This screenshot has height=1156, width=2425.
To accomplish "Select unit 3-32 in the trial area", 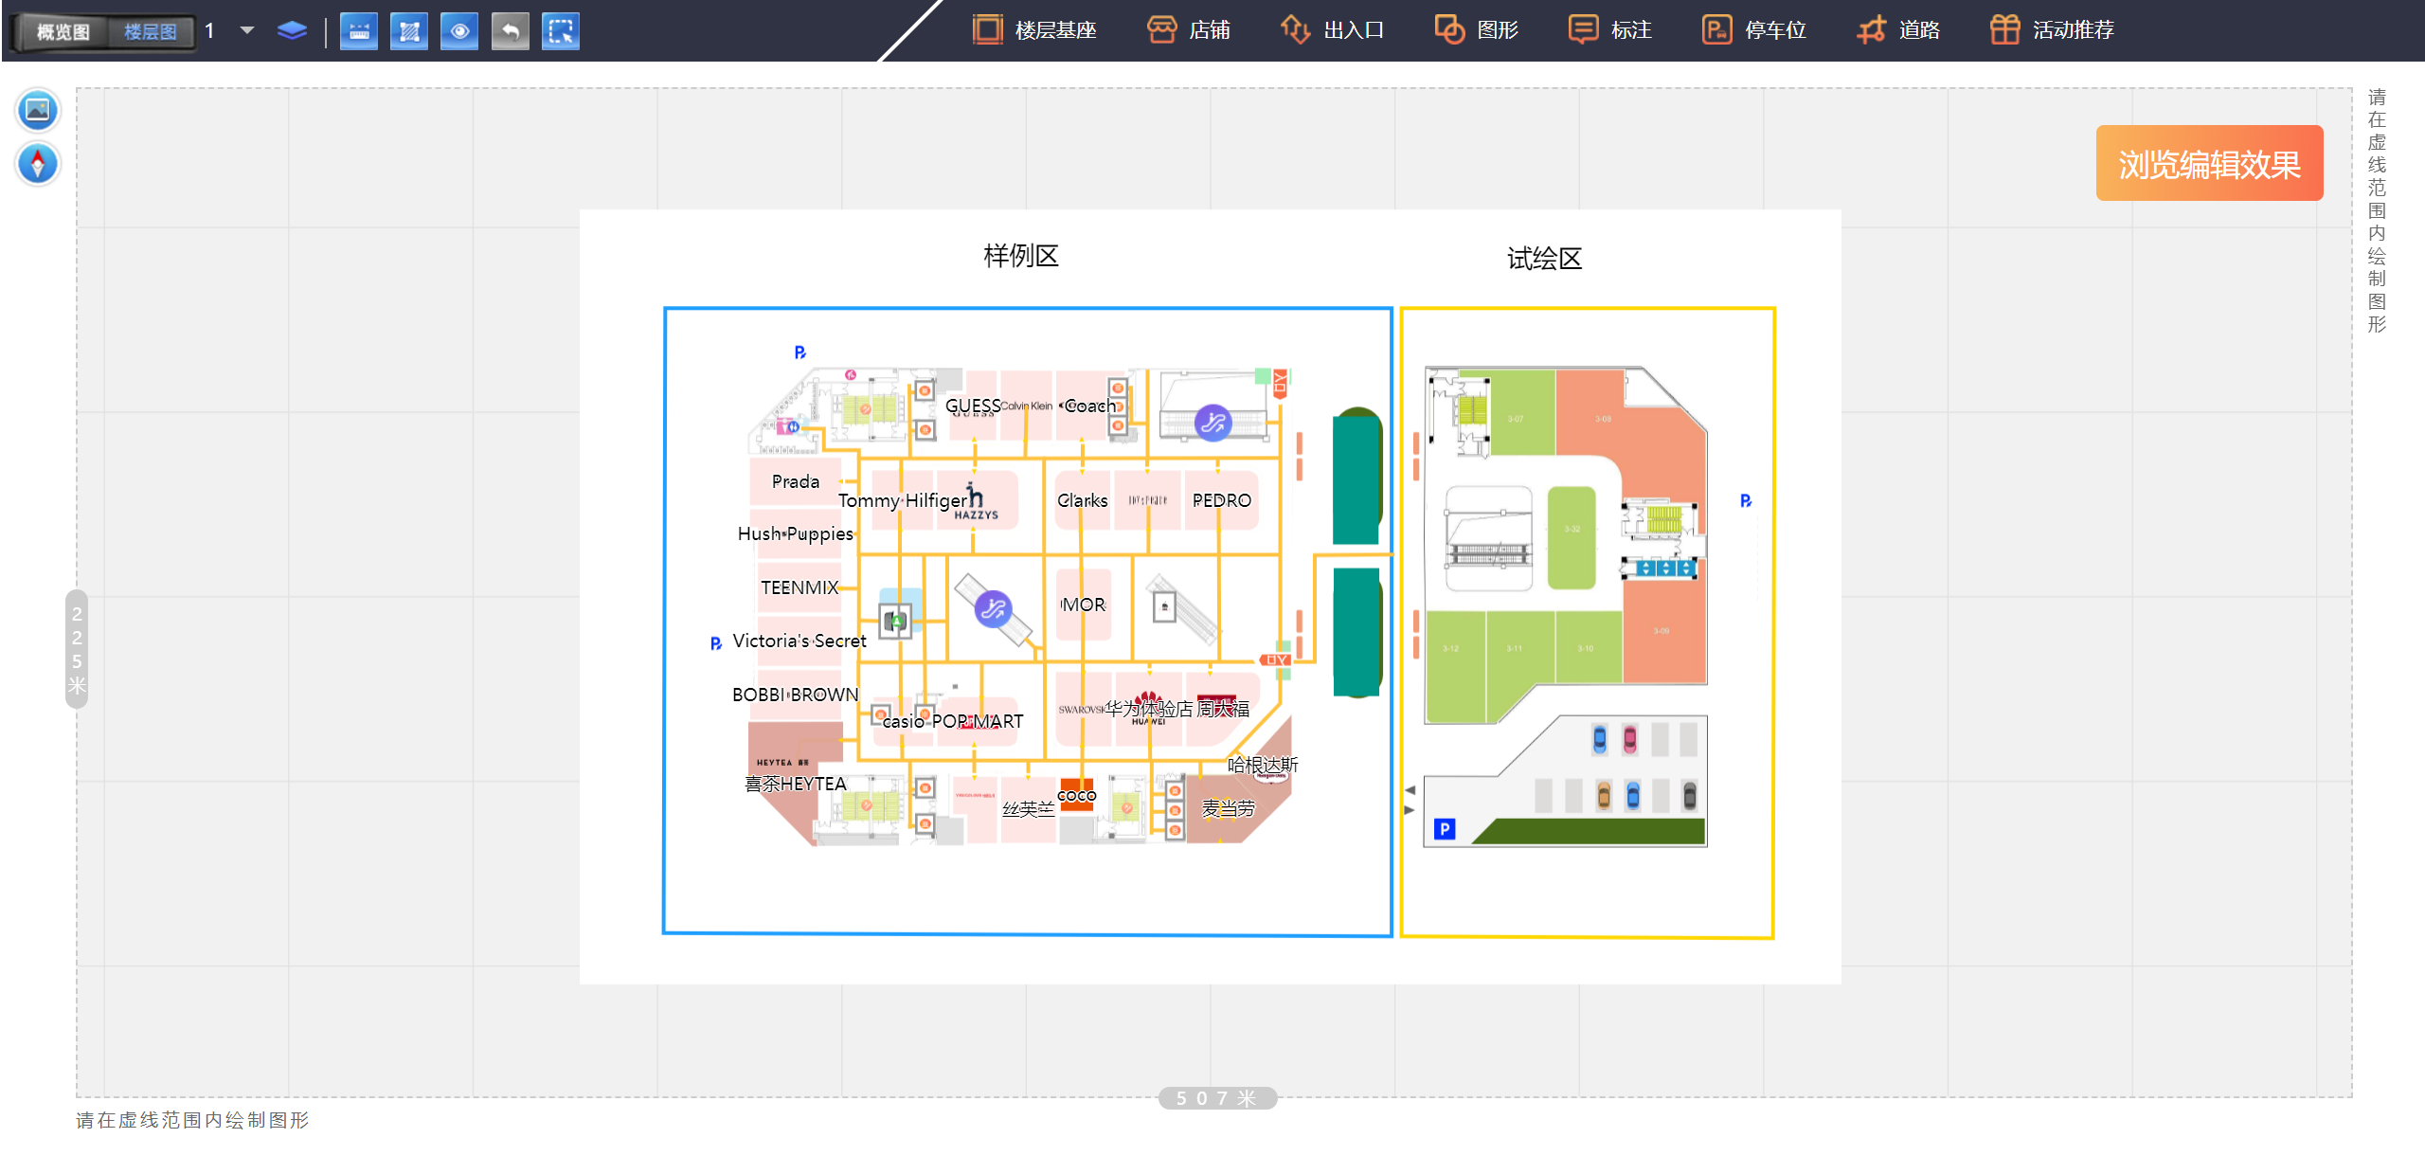I will (1572, 537).
